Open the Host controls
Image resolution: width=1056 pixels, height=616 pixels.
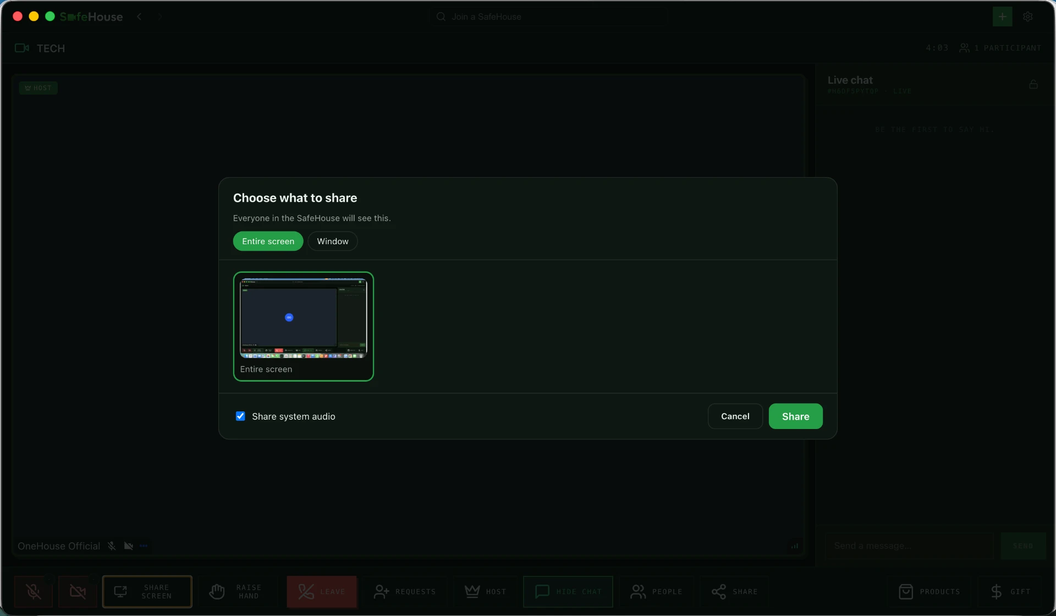coord(485,592)
